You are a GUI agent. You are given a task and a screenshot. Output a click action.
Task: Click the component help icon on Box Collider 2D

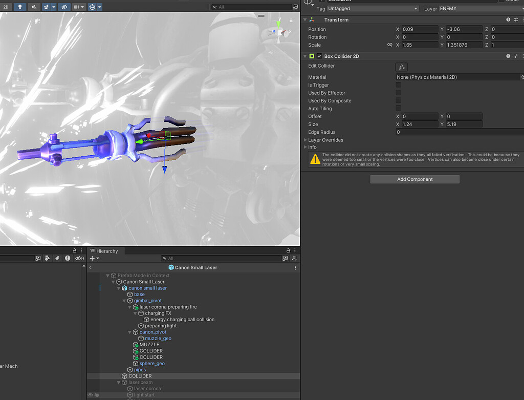coord(508,56)
